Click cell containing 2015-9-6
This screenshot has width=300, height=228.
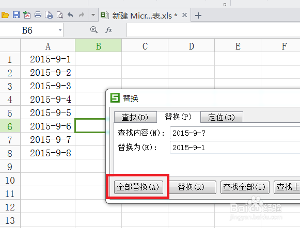coord(48,126)
